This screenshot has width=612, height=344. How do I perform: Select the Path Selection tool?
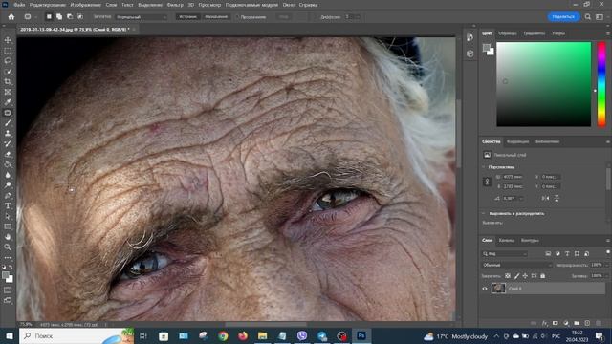[x=8, y=216]
